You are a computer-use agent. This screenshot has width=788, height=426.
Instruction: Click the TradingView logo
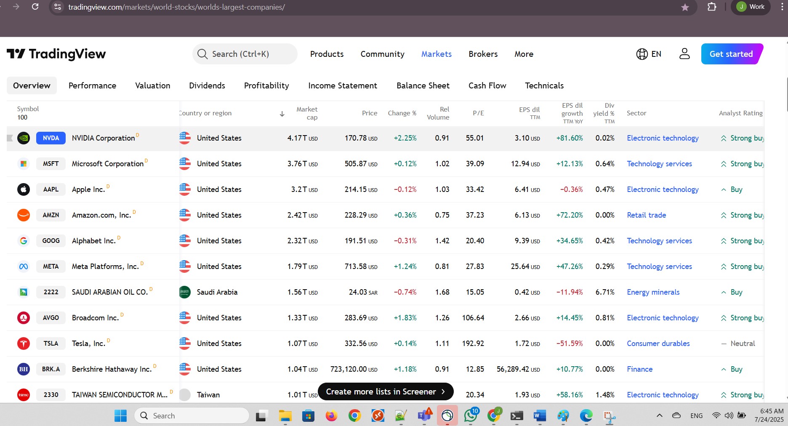[x=56, y=54]
